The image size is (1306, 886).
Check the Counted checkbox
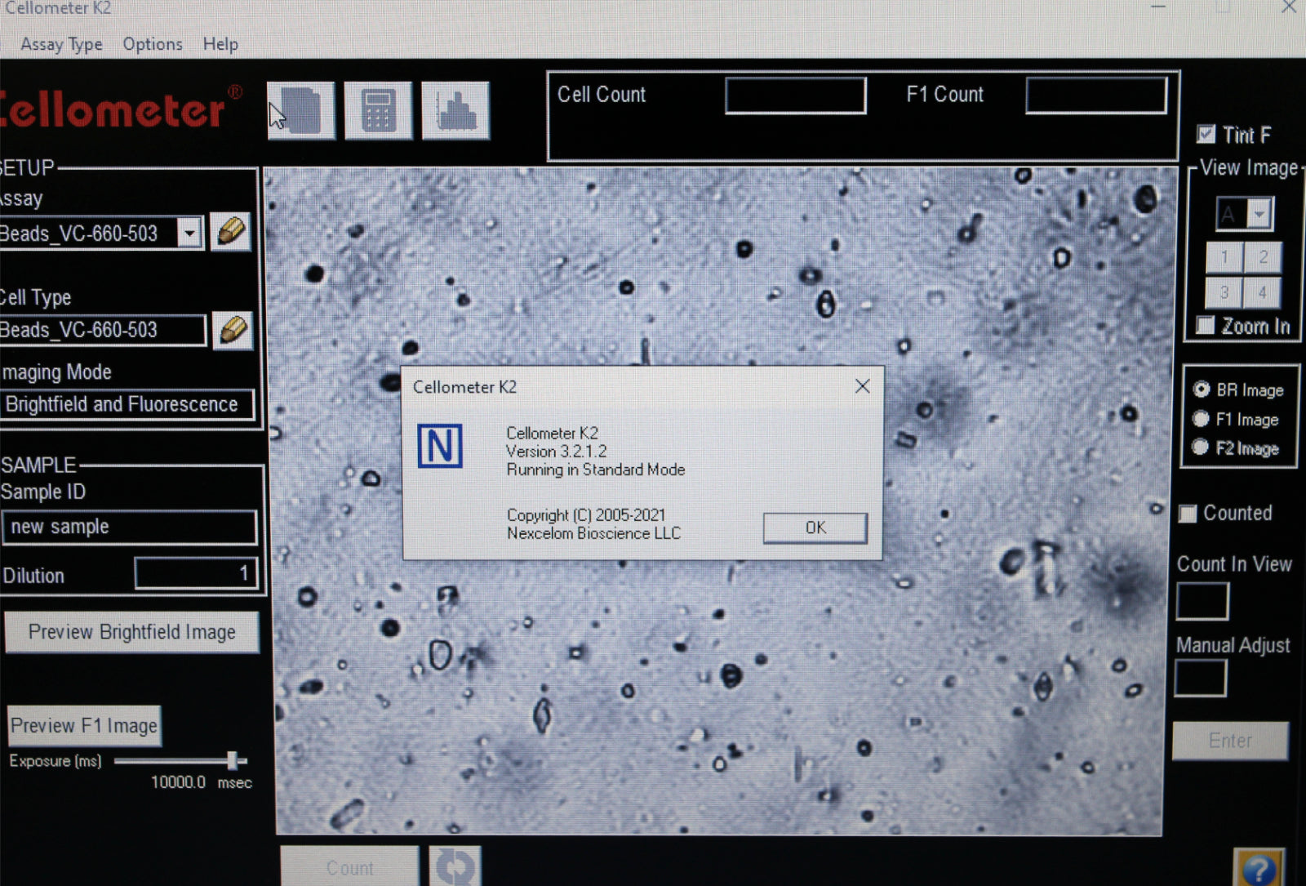(x=1188, y=514)
